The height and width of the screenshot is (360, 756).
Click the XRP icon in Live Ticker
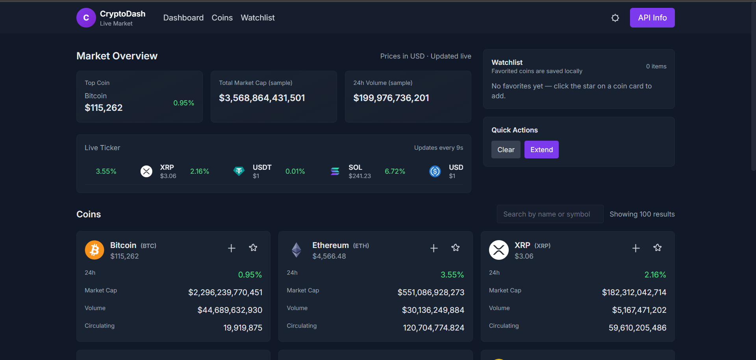tap(146, 171)
